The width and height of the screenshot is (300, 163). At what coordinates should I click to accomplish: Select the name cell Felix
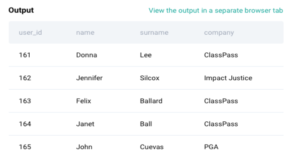pos(84,101)
